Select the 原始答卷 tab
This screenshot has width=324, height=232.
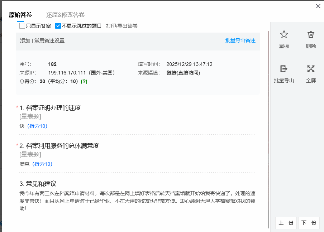point(20,15)
